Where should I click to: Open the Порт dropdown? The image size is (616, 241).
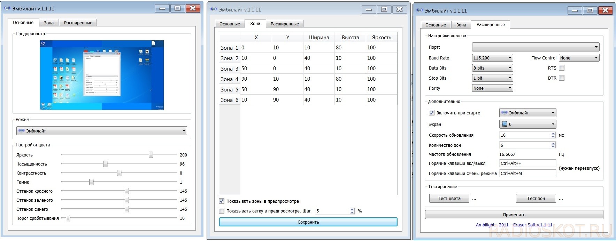coord(536,47)
